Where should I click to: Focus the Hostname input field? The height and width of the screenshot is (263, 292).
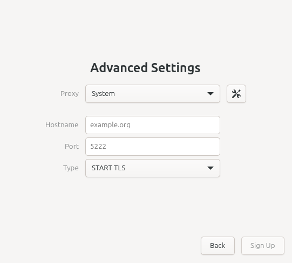tap(153, 125)
